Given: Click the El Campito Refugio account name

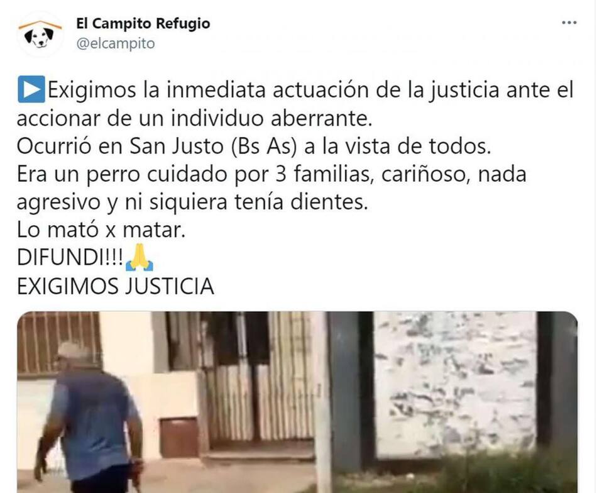Looking at the screenshot, I should 143,23.
